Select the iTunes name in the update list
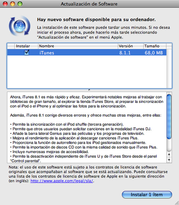This screenshot has width=179, height=205. 47,53
